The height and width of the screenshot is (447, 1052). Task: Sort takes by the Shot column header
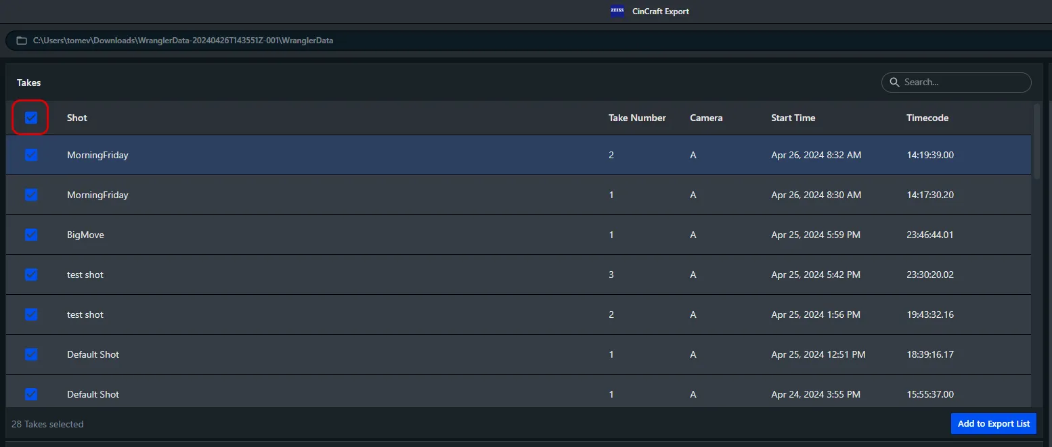coord(77,118)
